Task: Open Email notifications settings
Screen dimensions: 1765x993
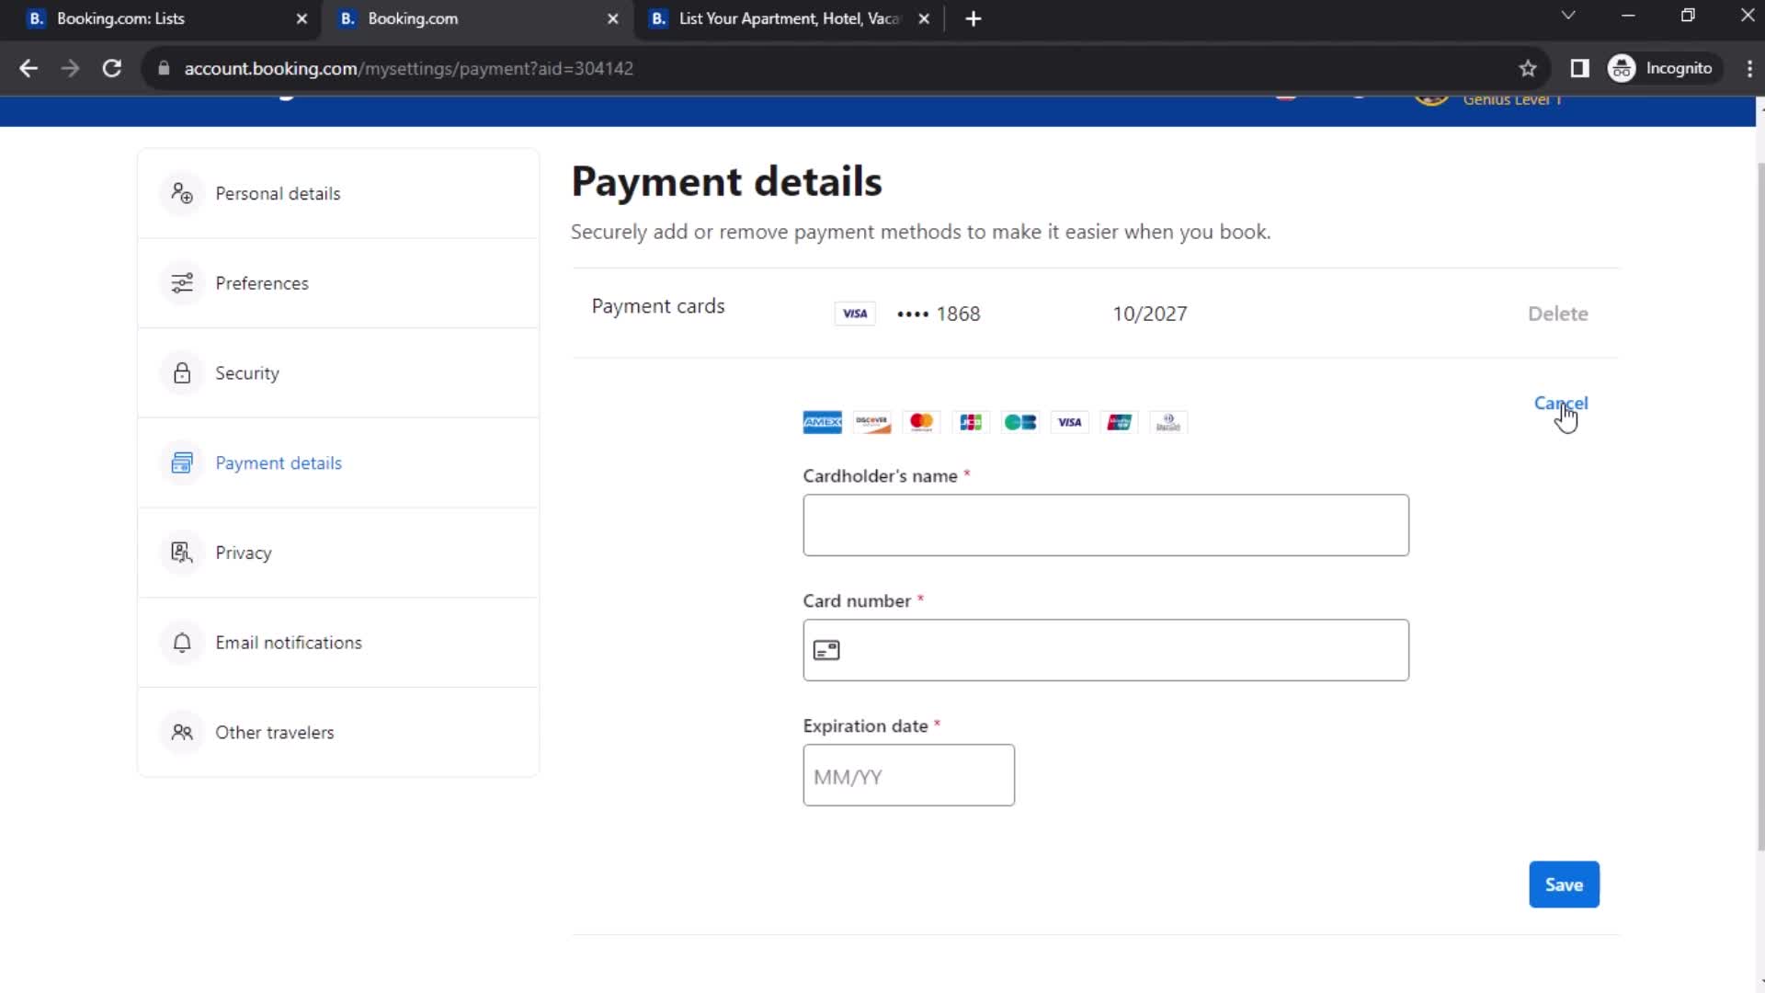Action: point(338,643)
